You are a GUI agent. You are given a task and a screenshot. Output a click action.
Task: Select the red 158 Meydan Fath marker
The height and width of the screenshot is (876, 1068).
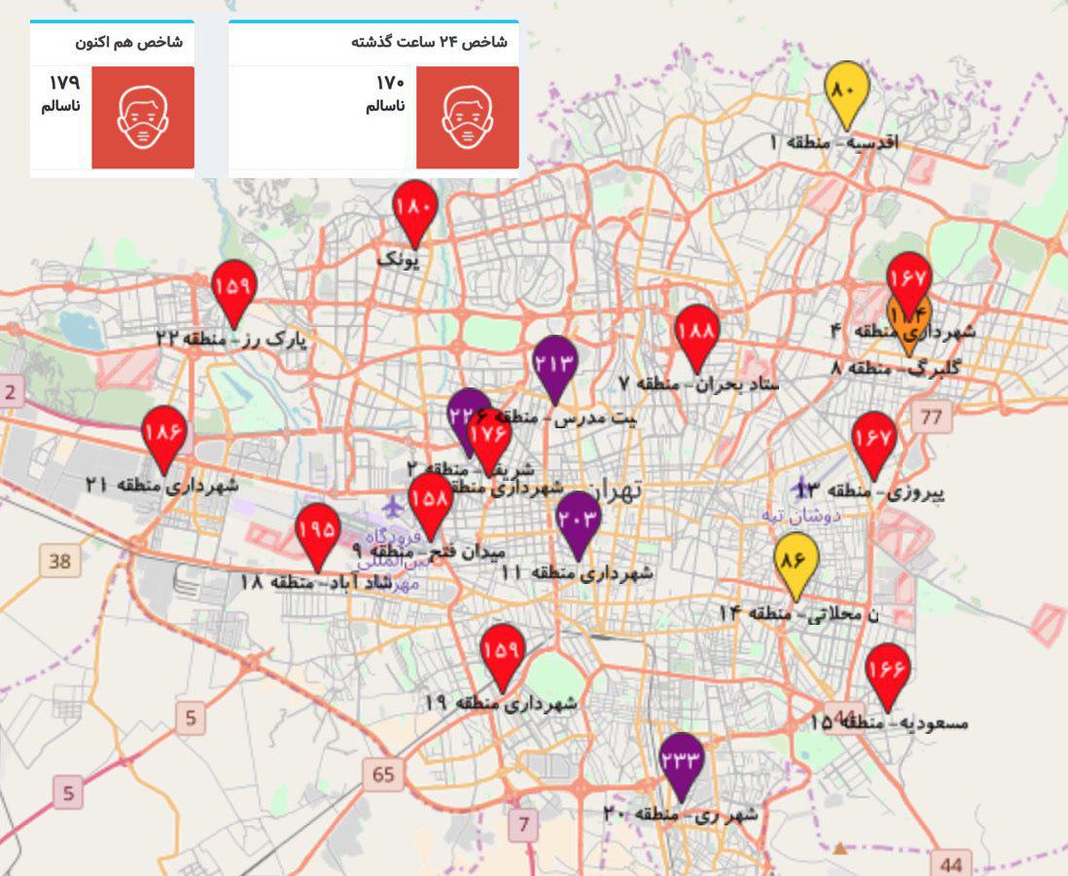coord(430,500)
